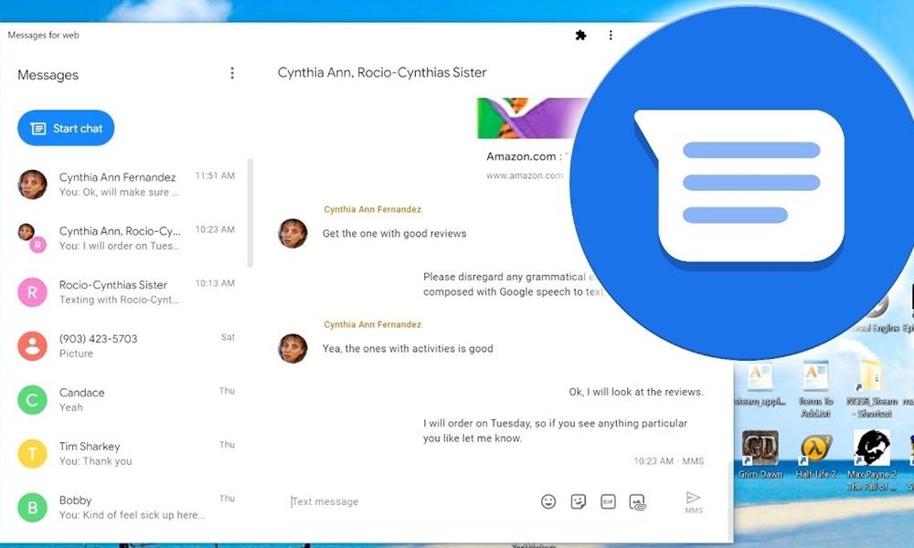The width and height of the screenshot is (914, 548).
Task: Click the conversation list scrollbar
Action: (x=250, y=213)
